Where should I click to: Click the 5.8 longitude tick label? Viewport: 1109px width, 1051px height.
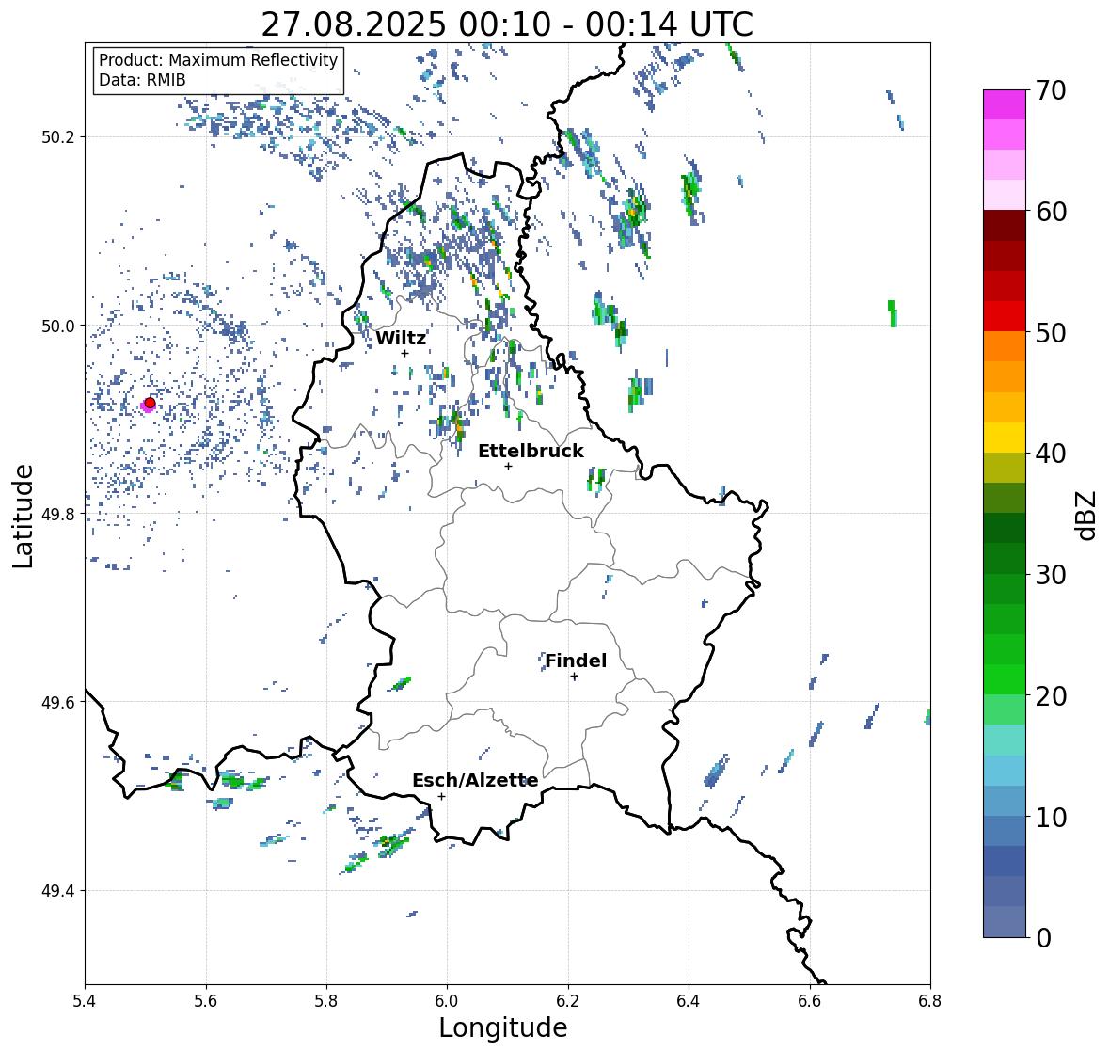326,1000
